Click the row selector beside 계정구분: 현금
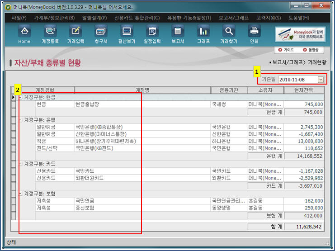 point(13,97)
